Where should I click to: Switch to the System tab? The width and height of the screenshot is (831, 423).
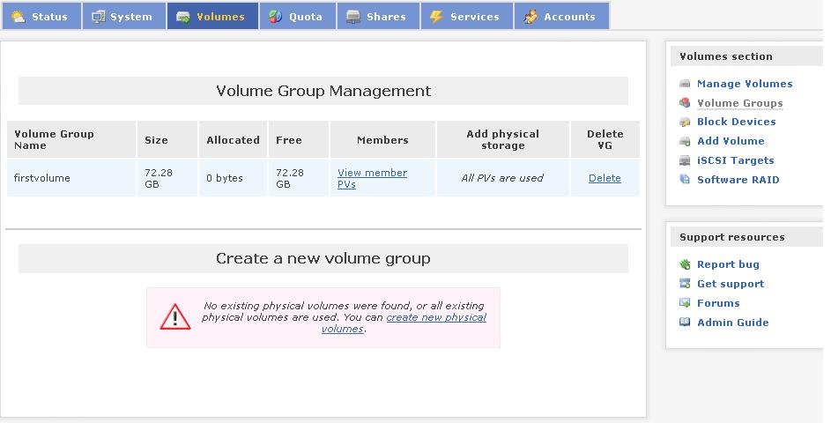pos(122,17)
